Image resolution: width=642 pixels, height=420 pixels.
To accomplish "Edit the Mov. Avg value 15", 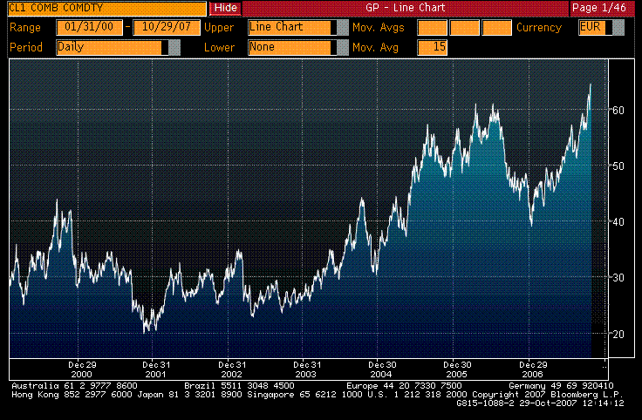I will [432, 47].
